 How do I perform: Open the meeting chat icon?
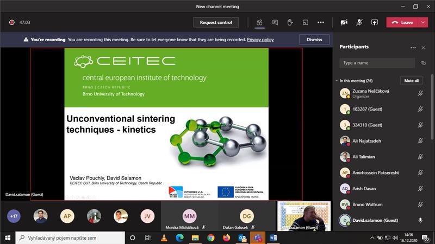tap(275, 22)
